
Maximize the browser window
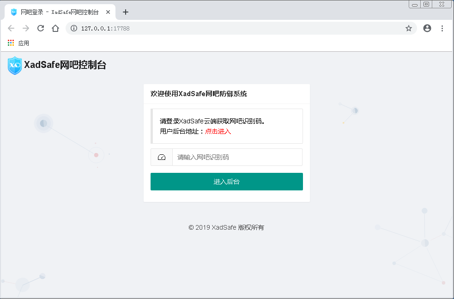click(x=426, y=4)
